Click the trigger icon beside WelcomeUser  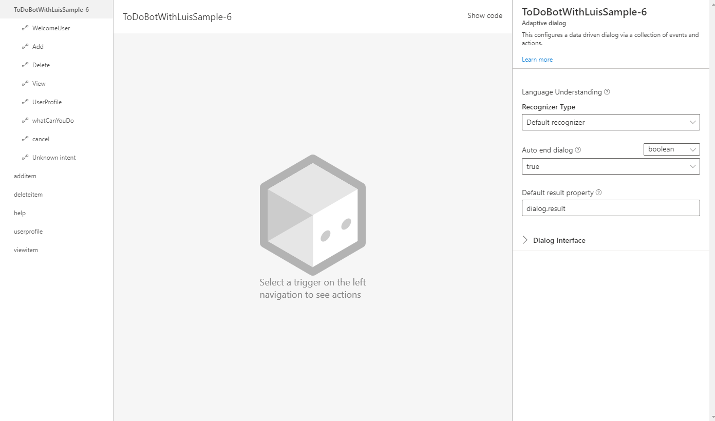coord(25,28)
